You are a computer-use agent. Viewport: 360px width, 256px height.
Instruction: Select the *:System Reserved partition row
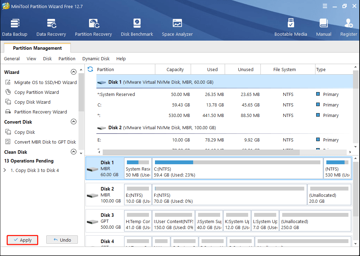pos(225,94)
